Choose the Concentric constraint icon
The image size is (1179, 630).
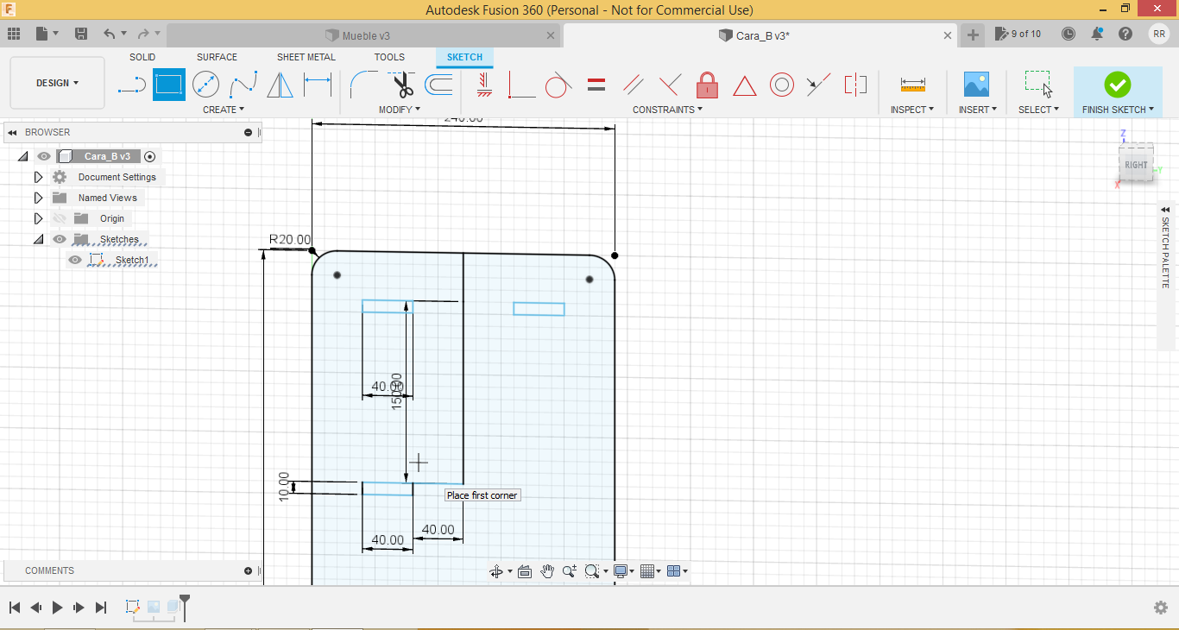click(x=781, y=85)
